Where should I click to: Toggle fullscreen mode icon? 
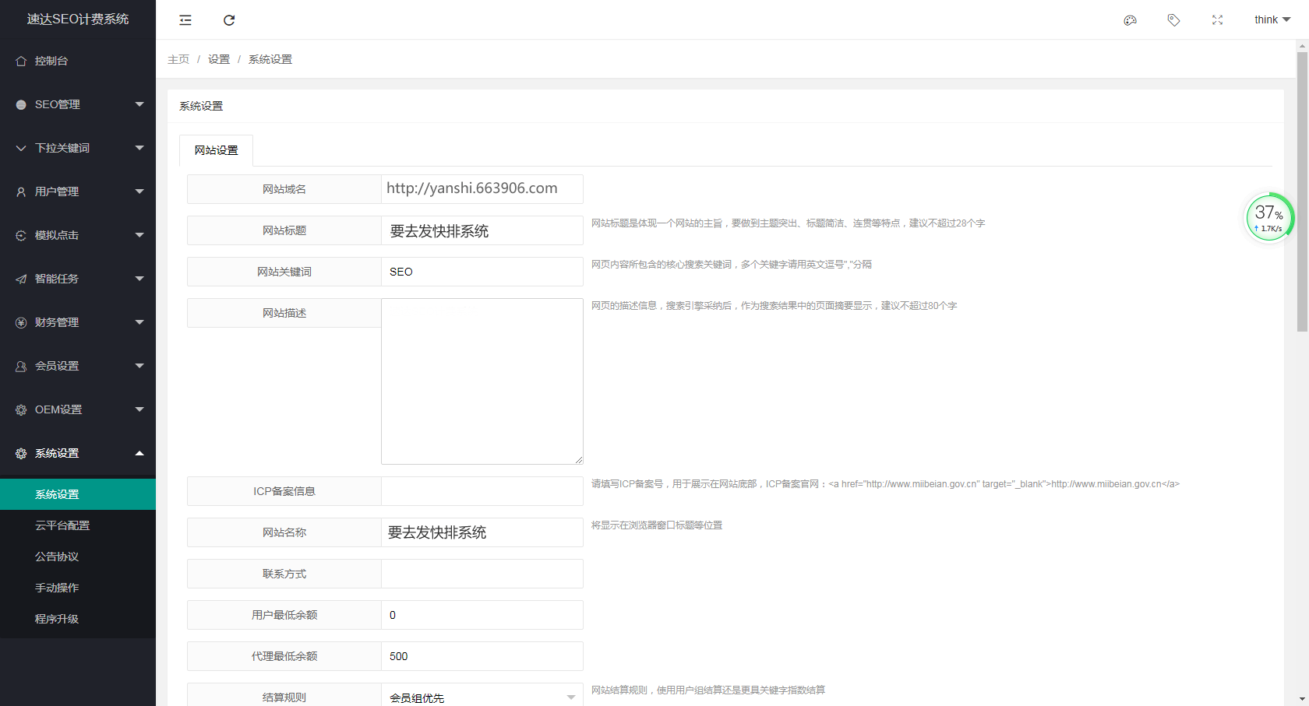pyautogui.click(x=1217, y=20)
